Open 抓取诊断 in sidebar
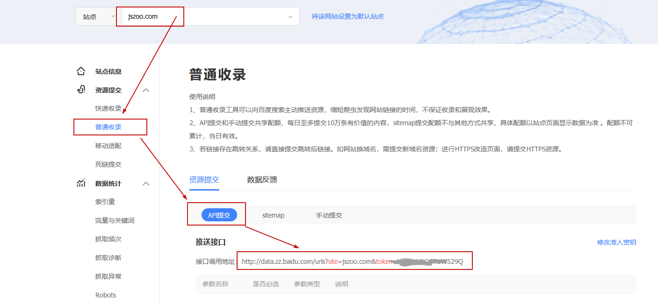658x304 pixels. [108, 258]
